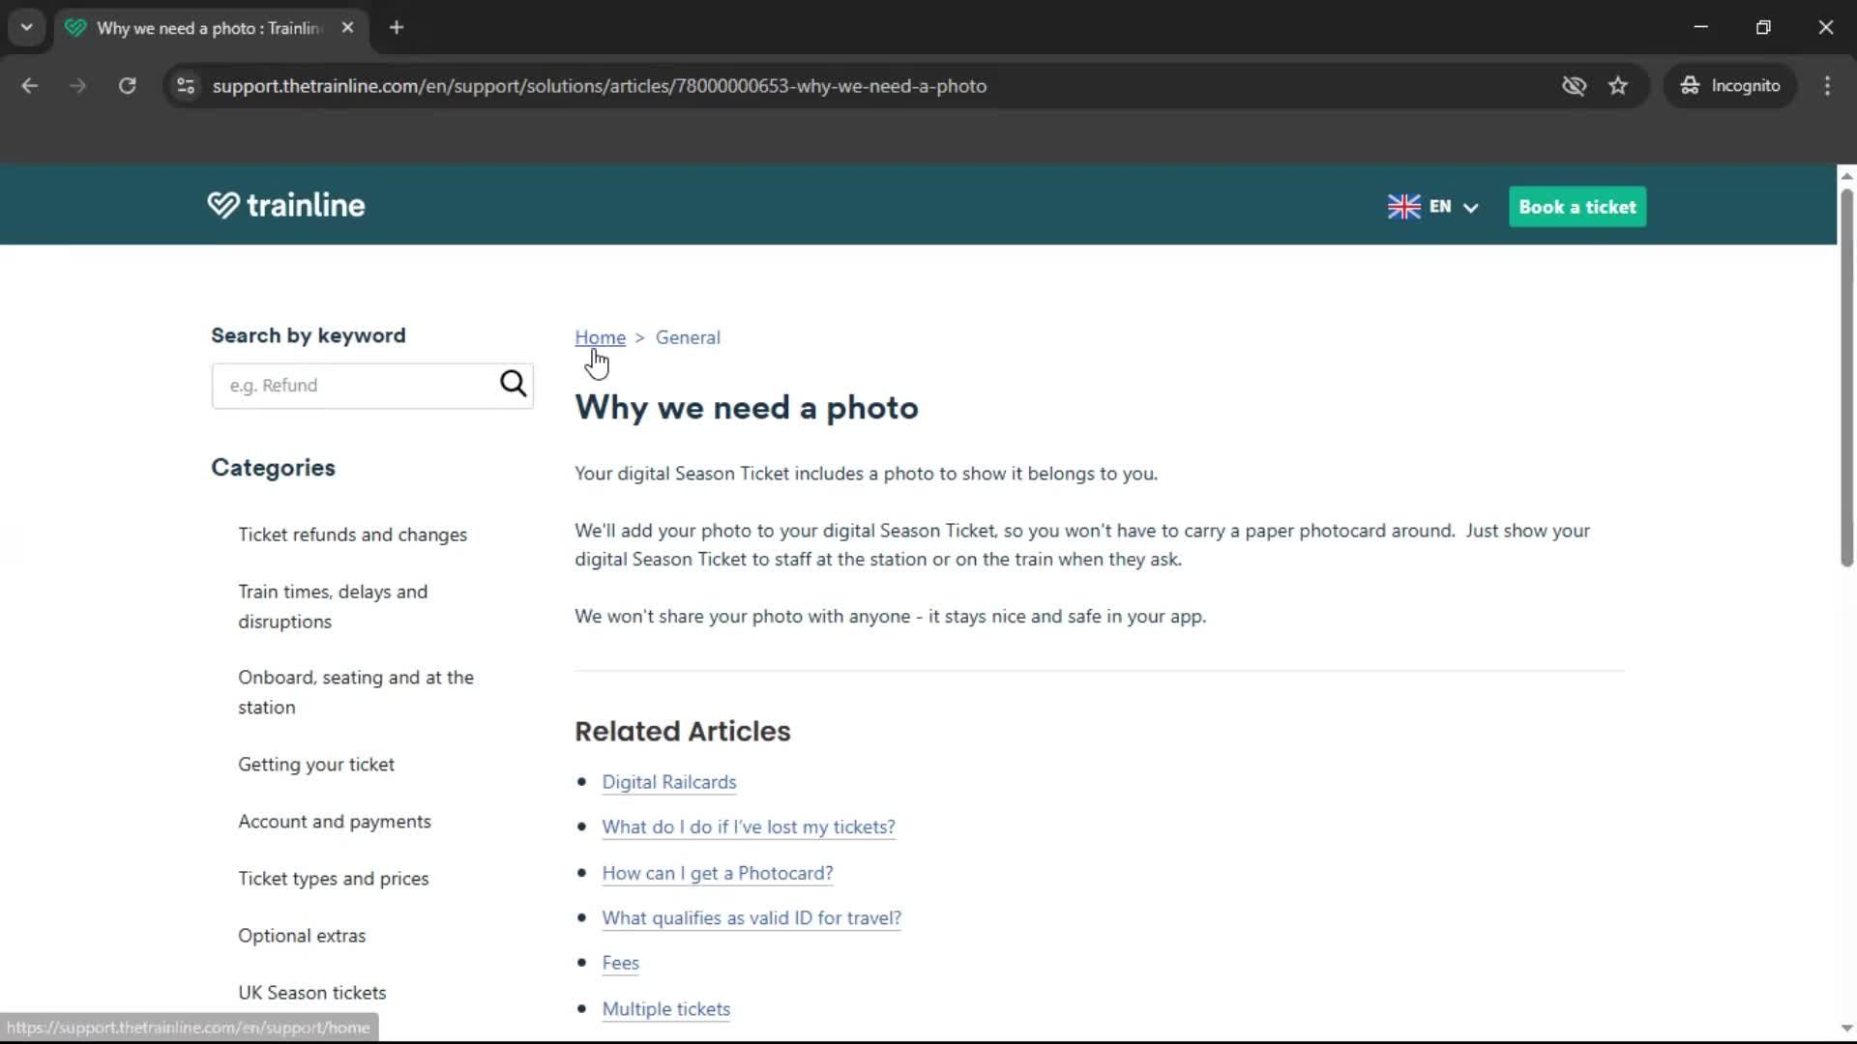Select the 'Why we need a photo' tab

(x=203, y=28)
